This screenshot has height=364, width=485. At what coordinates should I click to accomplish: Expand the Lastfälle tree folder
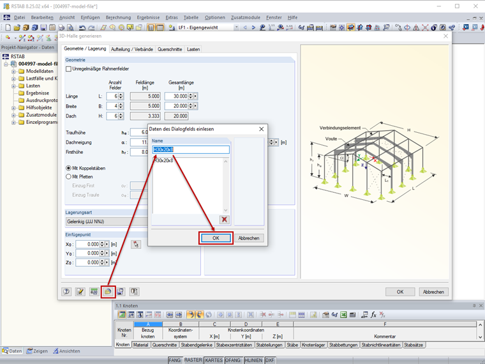click(x=13, y=79)
